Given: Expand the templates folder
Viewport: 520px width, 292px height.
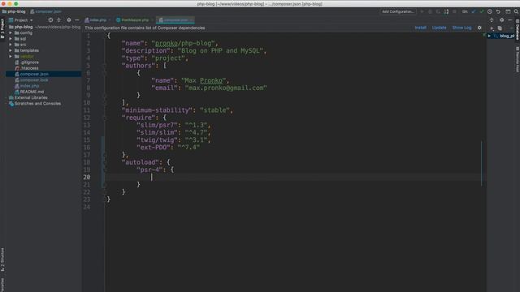Looking at the screenshot, I should 11,50.
